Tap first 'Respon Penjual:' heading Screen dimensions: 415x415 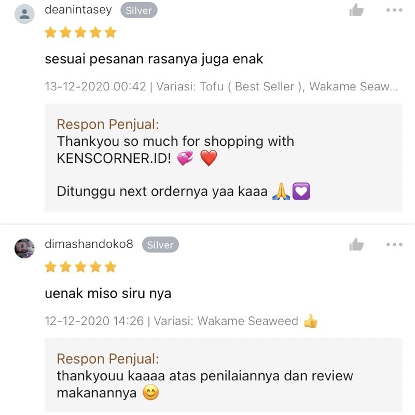(108, 125)
